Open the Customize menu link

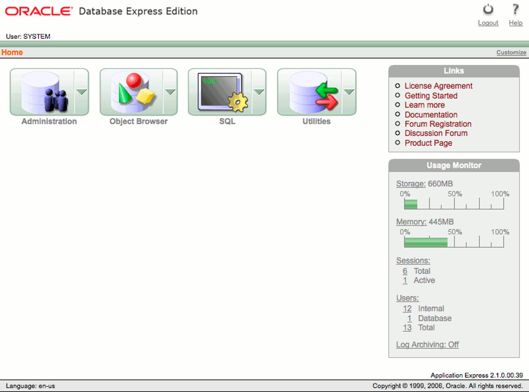(x=511, y=52)
